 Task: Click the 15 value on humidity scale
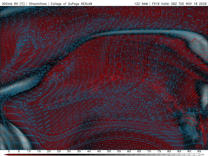coord(39,151)
